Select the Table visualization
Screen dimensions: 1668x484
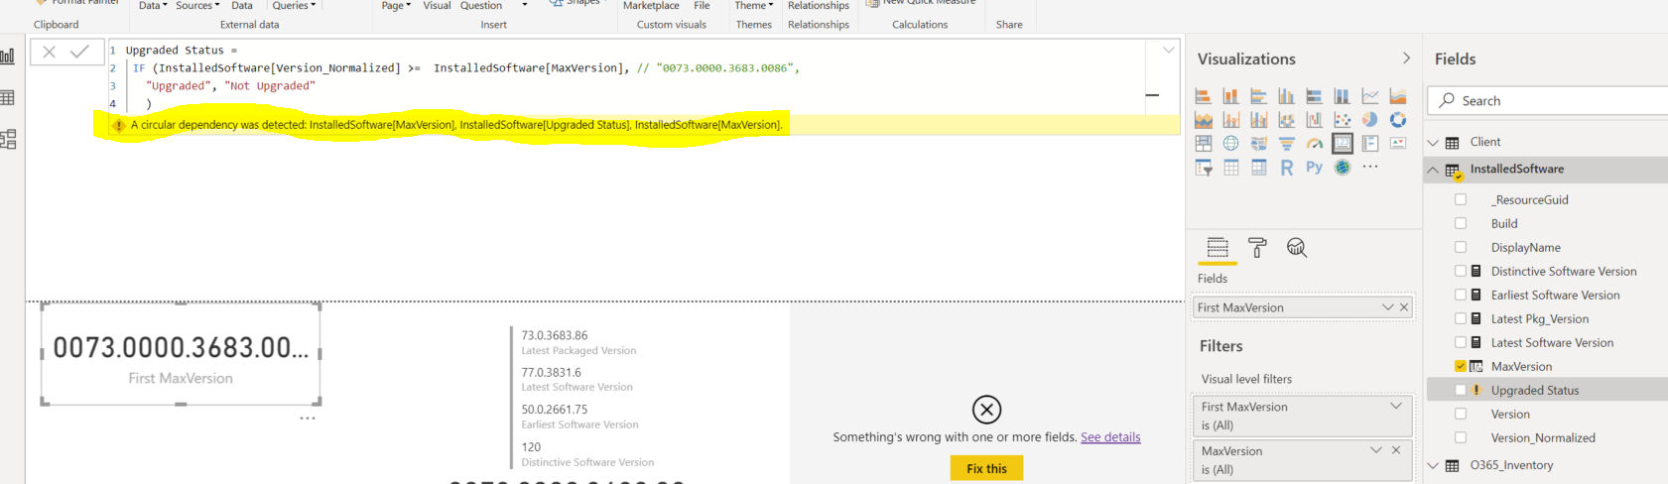(1230, 168)
